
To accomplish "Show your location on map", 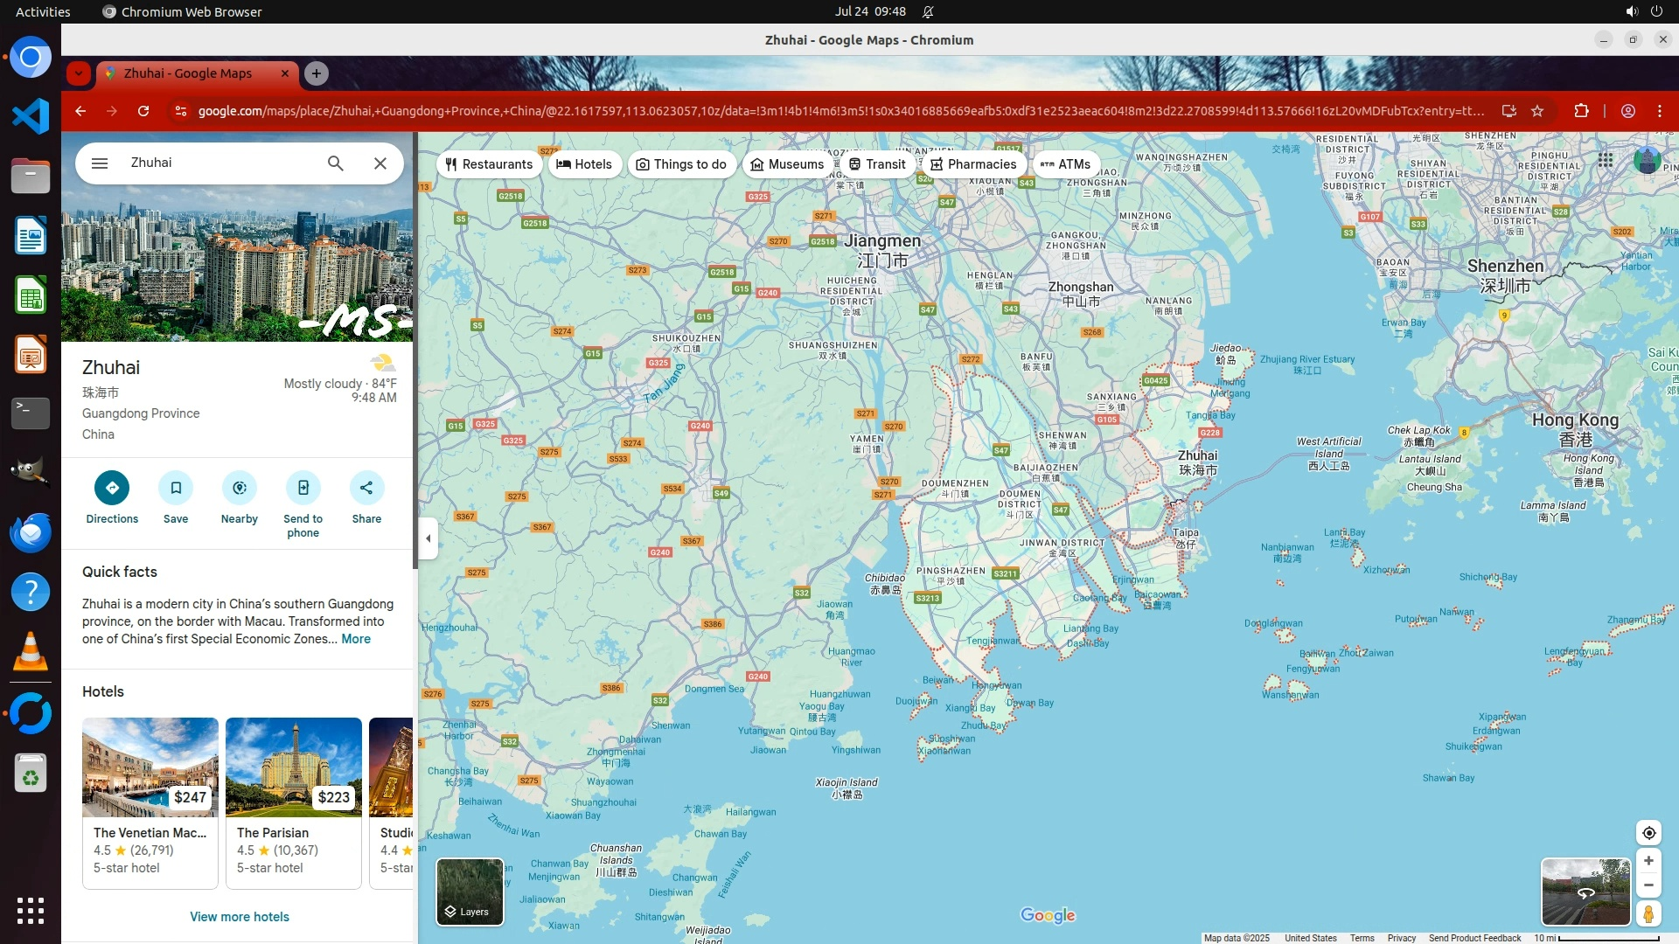I will [x=1648, y=833].
